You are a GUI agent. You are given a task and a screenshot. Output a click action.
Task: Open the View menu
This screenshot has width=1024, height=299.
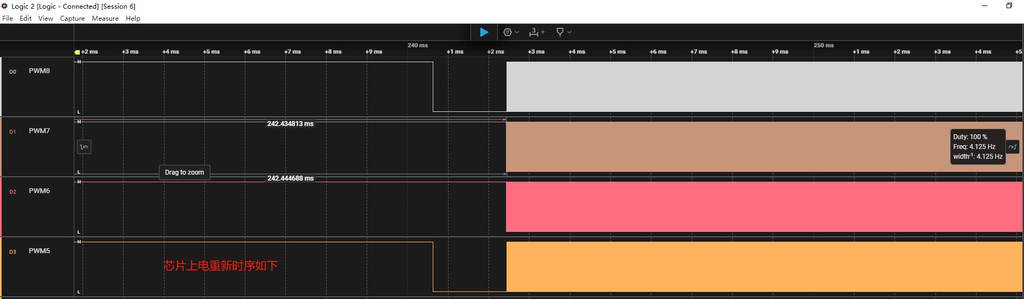click(46, 18)
